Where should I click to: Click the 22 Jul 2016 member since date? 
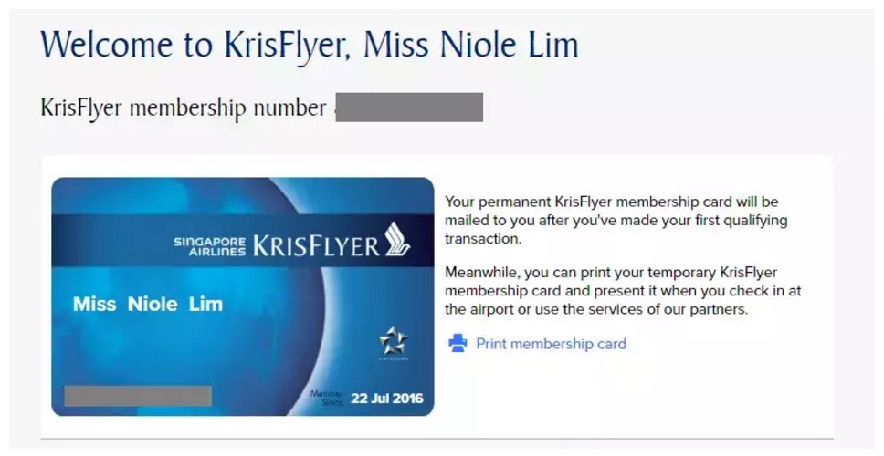(x=387, y=398)
